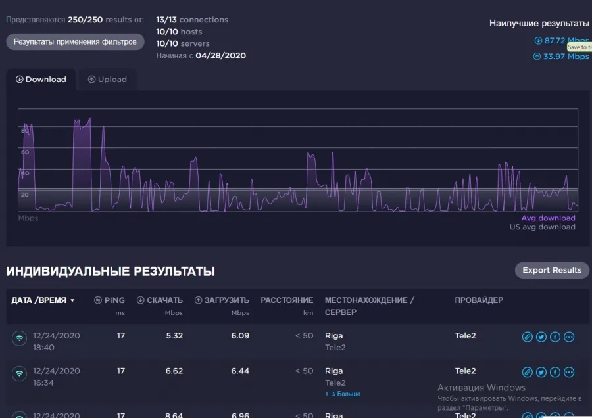Select the Download tab
Viewport: 592px width, 418px height.
coord(41,80)
